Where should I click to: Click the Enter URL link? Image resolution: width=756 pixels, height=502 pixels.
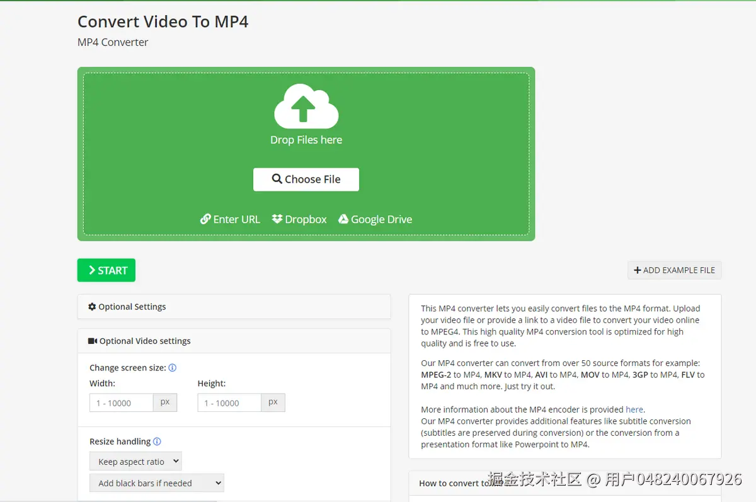click(x=230, y=219)
